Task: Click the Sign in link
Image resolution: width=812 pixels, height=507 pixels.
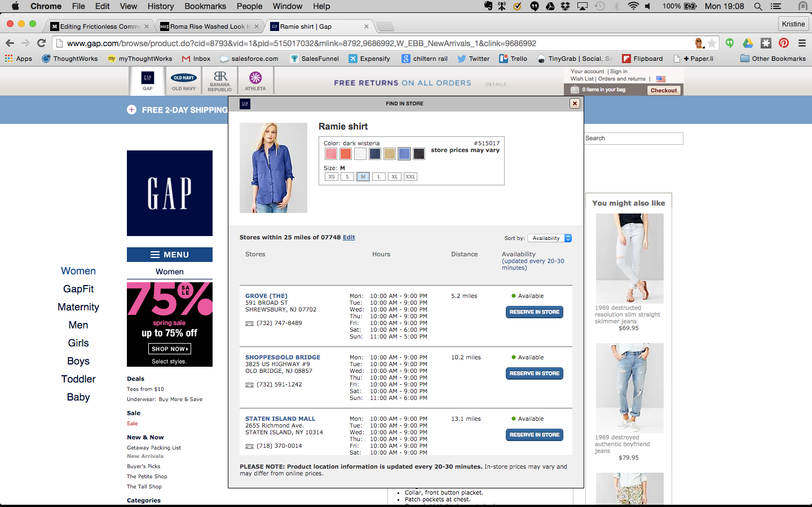Action: [x=619, y=72]
